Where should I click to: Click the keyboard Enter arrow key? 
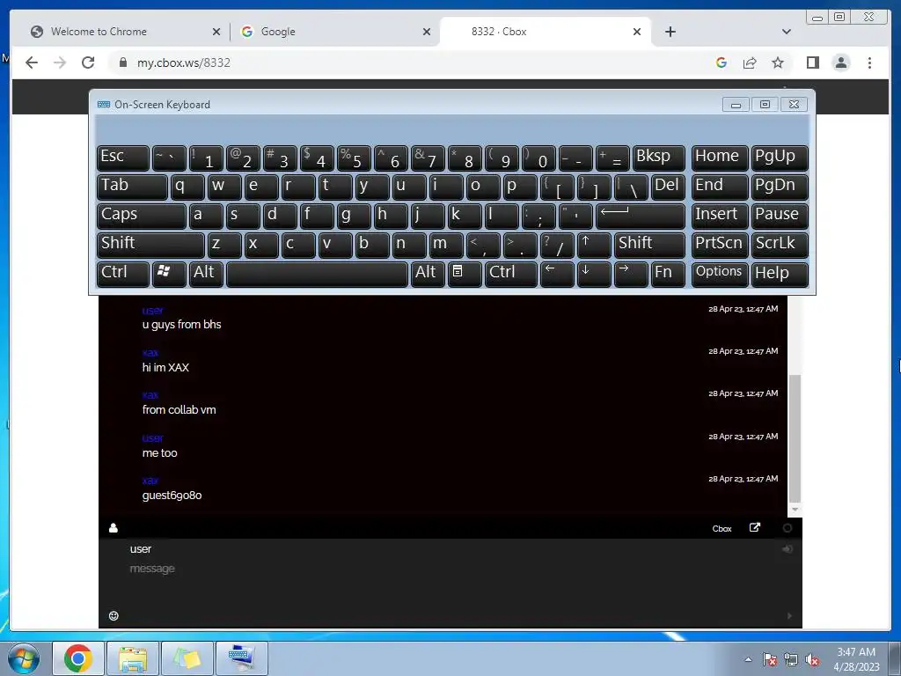641,217
